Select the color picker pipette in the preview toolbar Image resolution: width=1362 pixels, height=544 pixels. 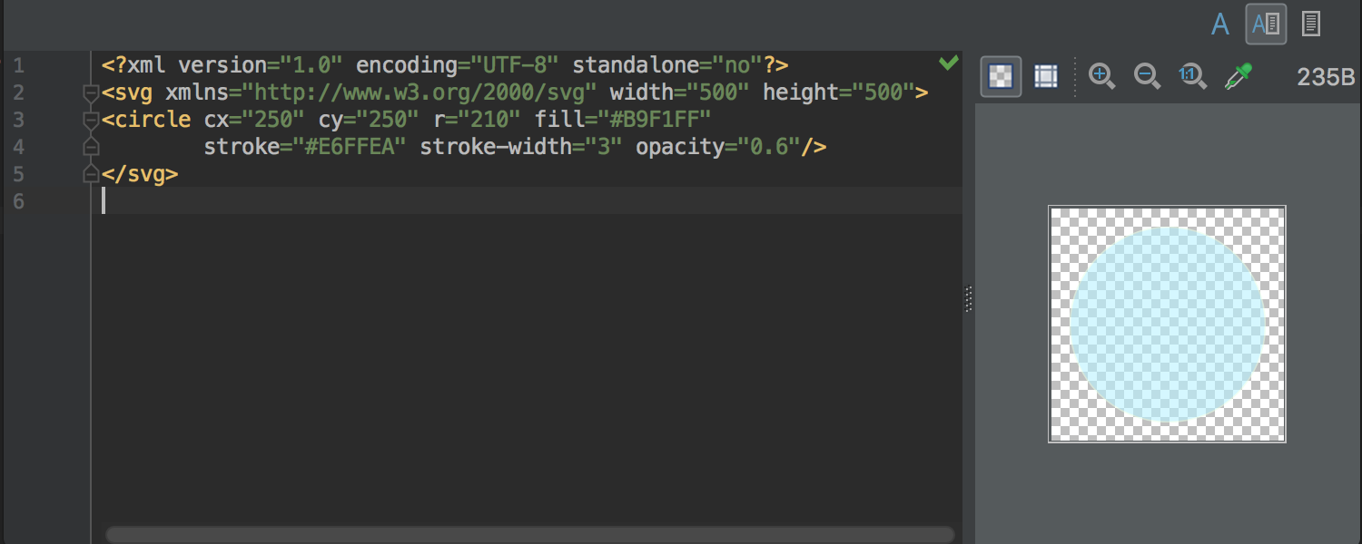point(1239,76)
